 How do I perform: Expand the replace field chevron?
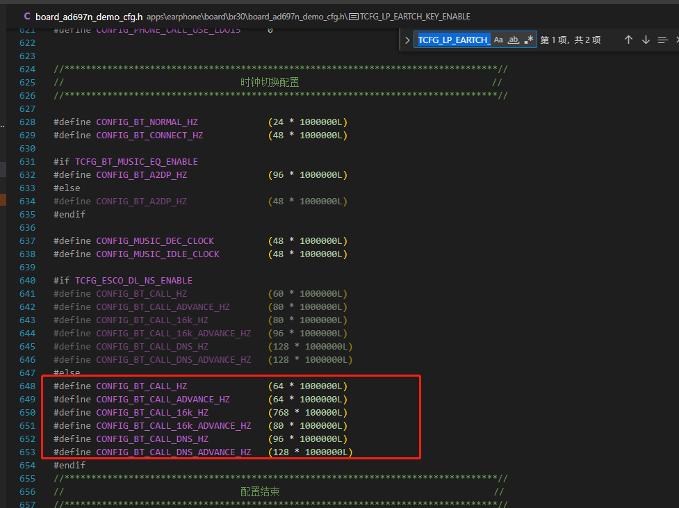tap(407, 40)
